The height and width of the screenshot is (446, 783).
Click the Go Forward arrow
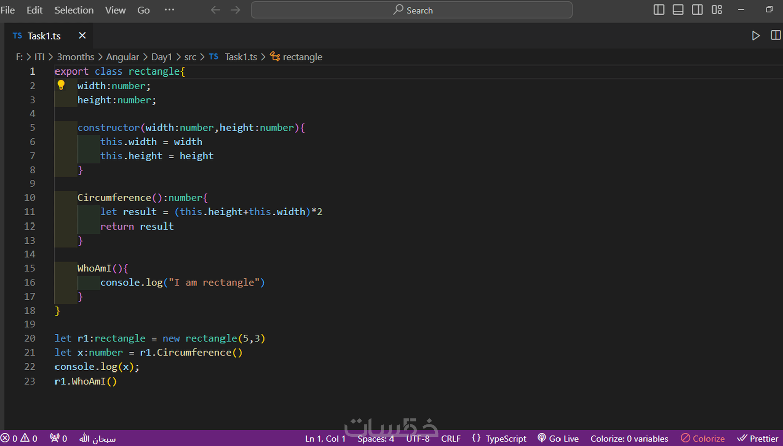pos(235,10)
